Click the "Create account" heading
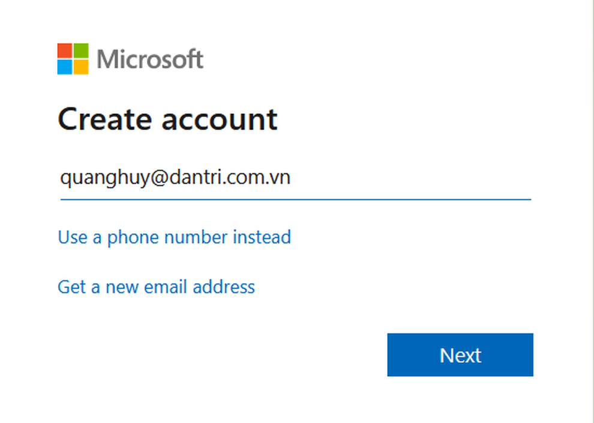This screenshot has width=594, height=423. [167, 119]
